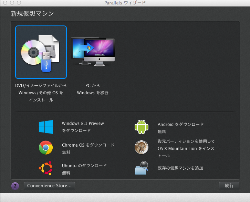Image resolution: width=250 pixels, height=202 pixels.
Task: Minimize the Parallels wizard window
Action: 12,3
